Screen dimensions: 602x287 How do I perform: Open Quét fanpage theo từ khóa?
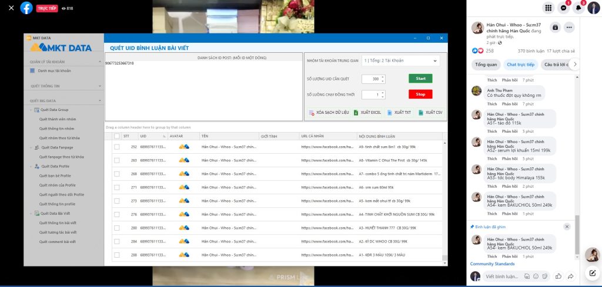[61, 157]
